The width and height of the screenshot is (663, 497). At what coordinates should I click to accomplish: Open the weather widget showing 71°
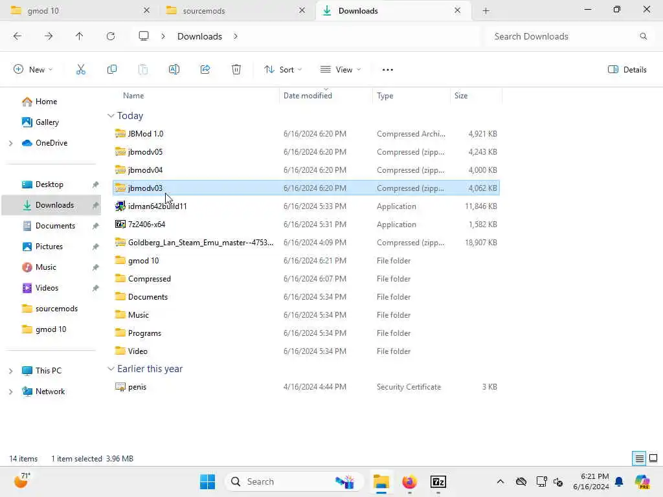point(22,481)
